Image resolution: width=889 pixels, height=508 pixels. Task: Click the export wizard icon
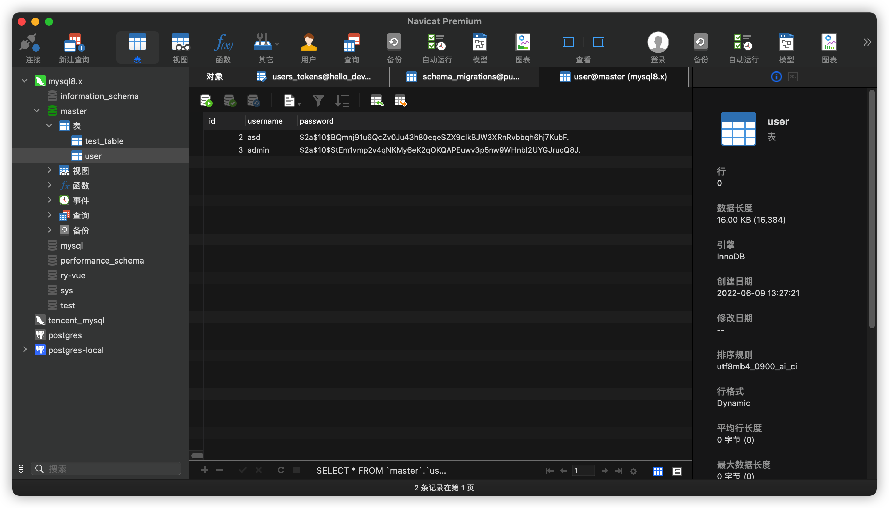coord(401,101)
